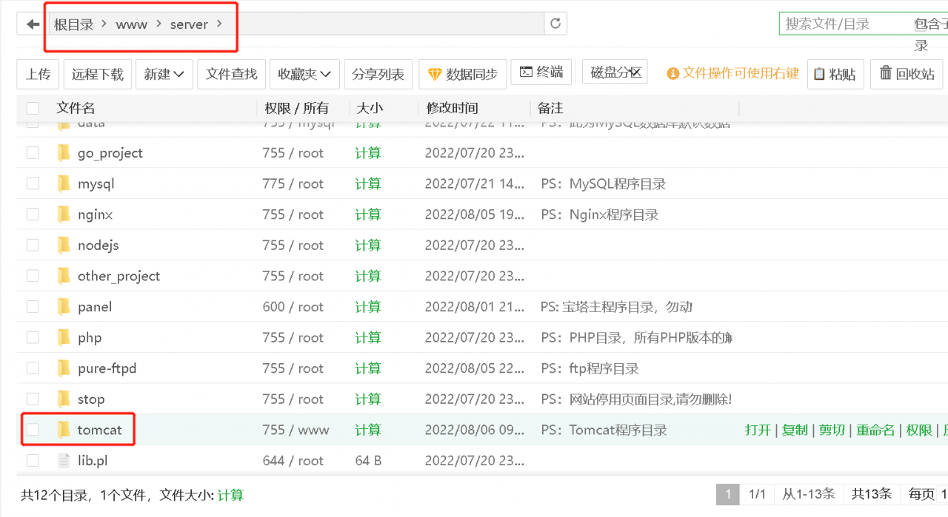Click 计算 next to 文件大小 in footer
This screenshot has width=948, height=517.
tap(230, 495)
